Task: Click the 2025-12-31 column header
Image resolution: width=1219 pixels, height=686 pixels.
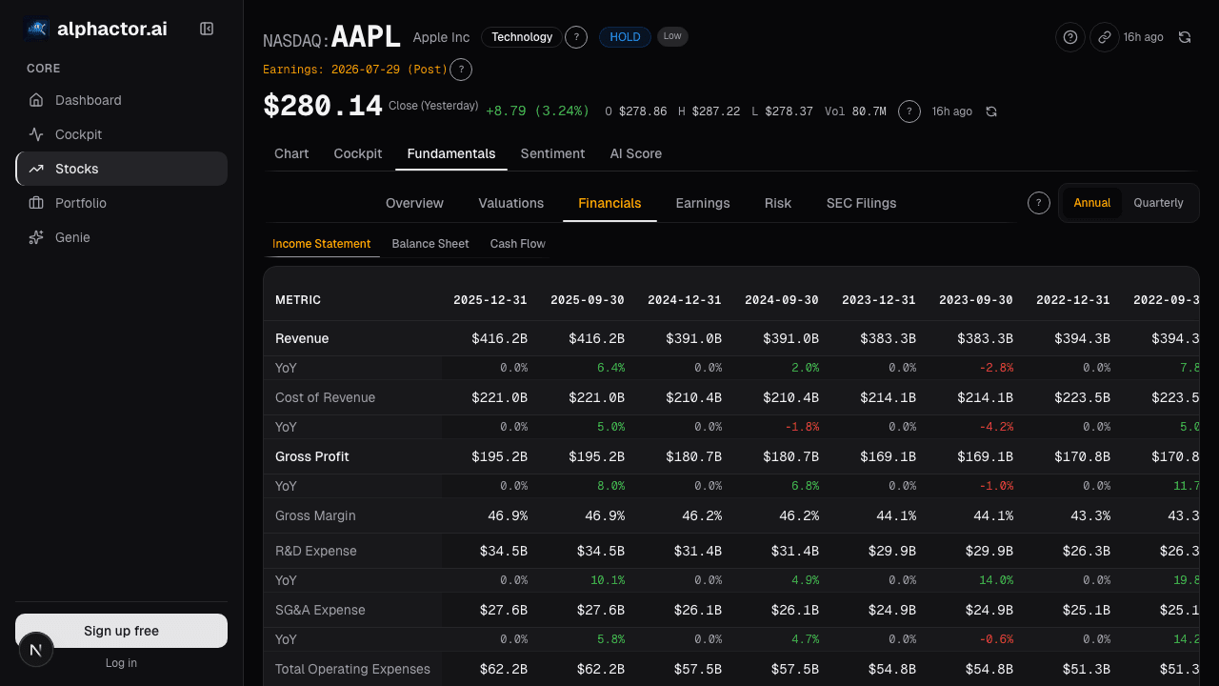Action: point(490,300)
